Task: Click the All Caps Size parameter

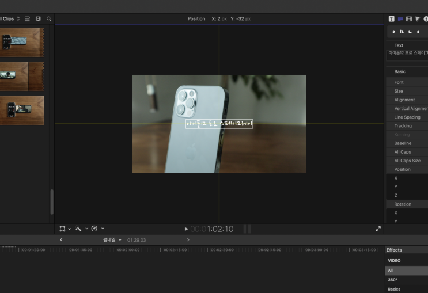Action: [x=407, y=161]
